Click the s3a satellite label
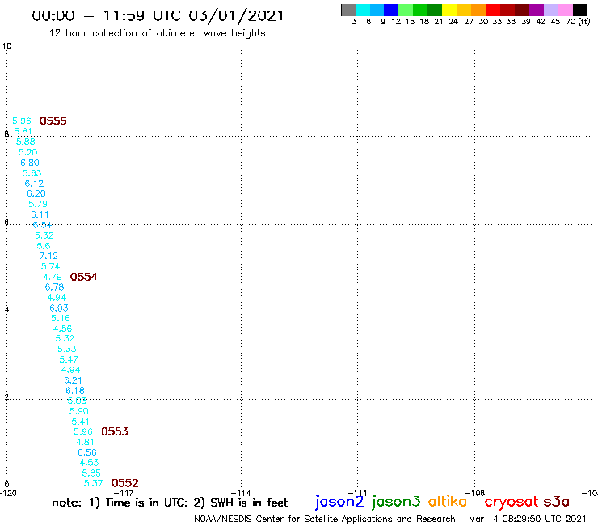 click(557, 502)
